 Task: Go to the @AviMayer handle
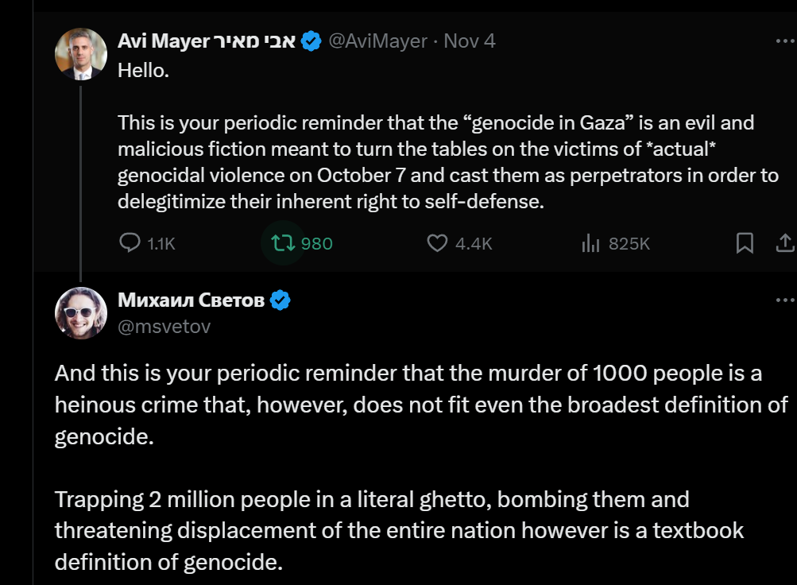(377, 41)
